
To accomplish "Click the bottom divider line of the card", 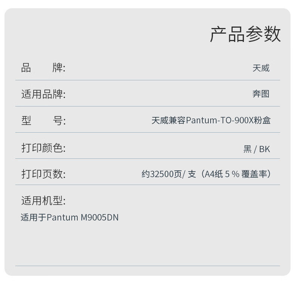I will pyautogui.click(x=147, y=266).
